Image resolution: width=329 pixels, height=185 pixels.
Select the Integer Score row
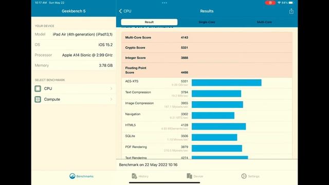[207, 58]
